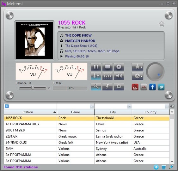The width and height of the screenshot is (178, 171).
Task: Expand the Genre filter dropdown
Action: pyautogui.click(x=92, y=106)
